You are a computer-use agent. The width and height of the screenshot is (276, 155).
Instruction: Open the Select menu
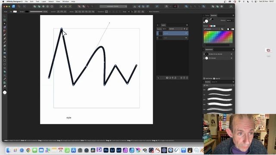[51, 1]
